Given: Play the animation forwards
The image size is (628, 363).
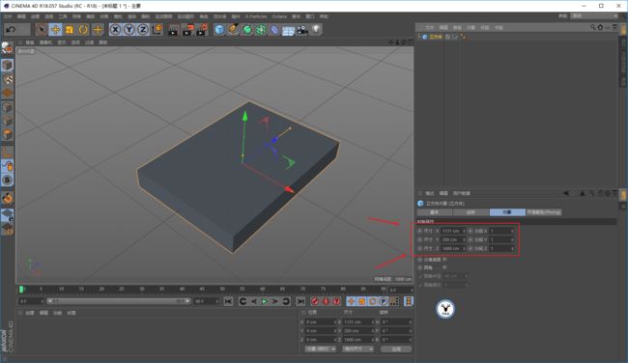Looking at the screenshot, I should pos(265,301).
